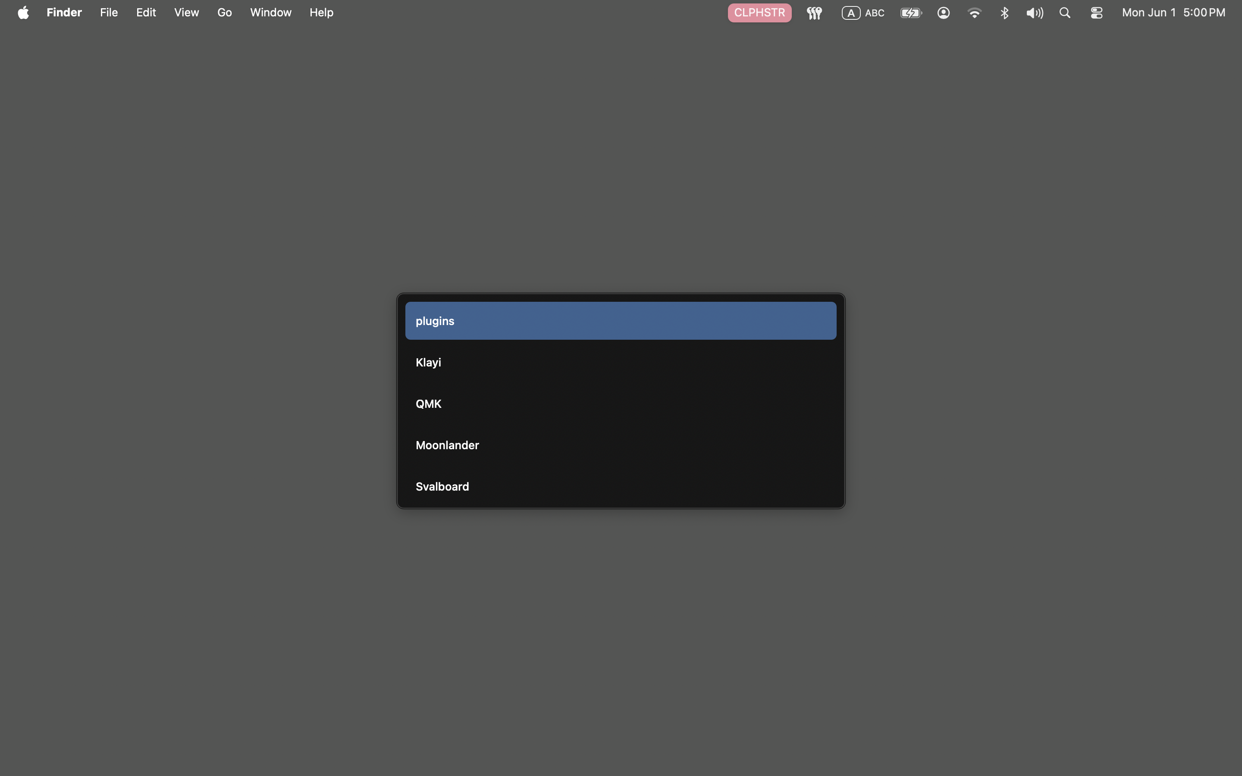Viewport: 1242px width, 776px height.
Task: Open the Help menu
Action: (321, 13)
